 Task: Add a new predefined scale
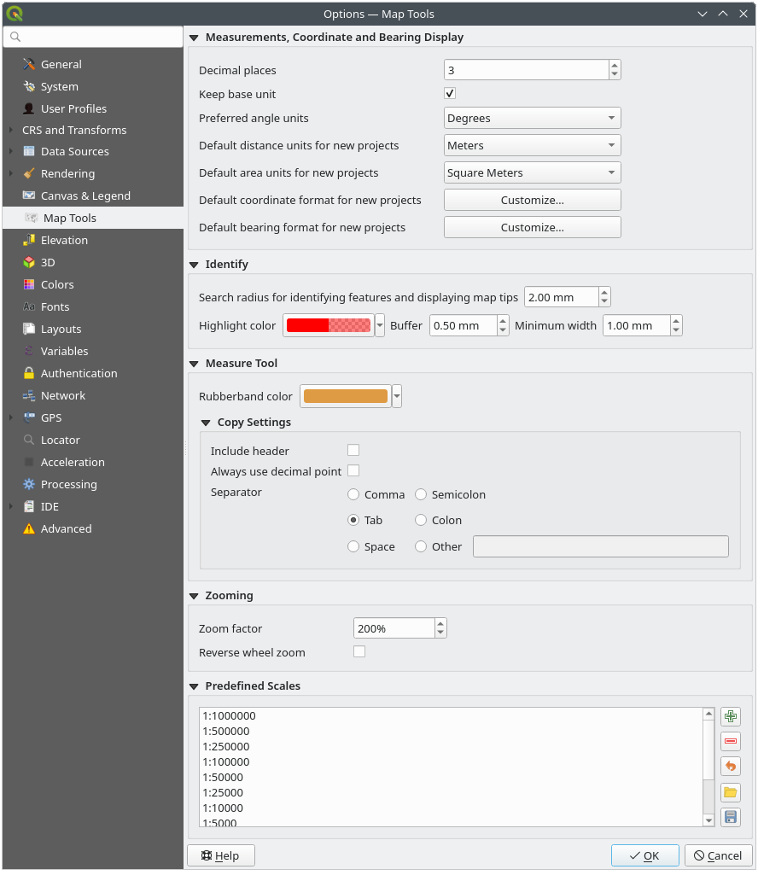click(730, 716)
